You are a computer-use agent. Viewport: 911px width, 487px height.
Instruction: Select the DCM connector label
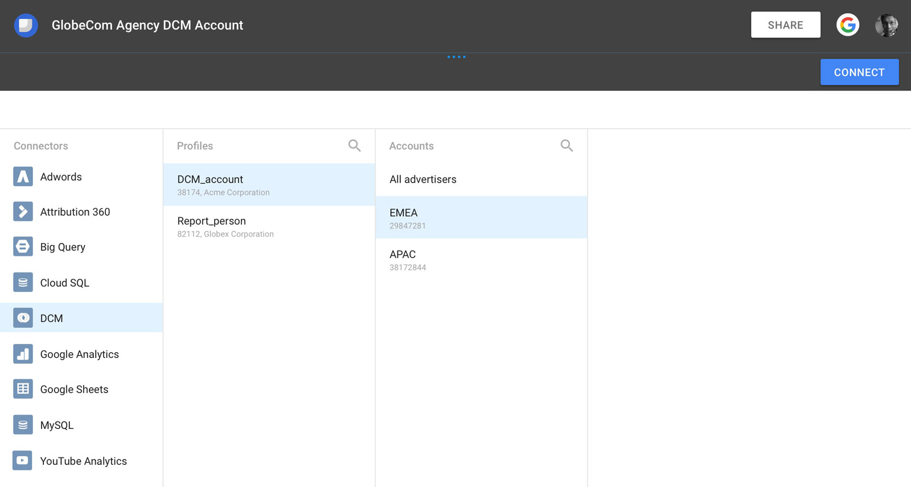click(x=51, y=318)
